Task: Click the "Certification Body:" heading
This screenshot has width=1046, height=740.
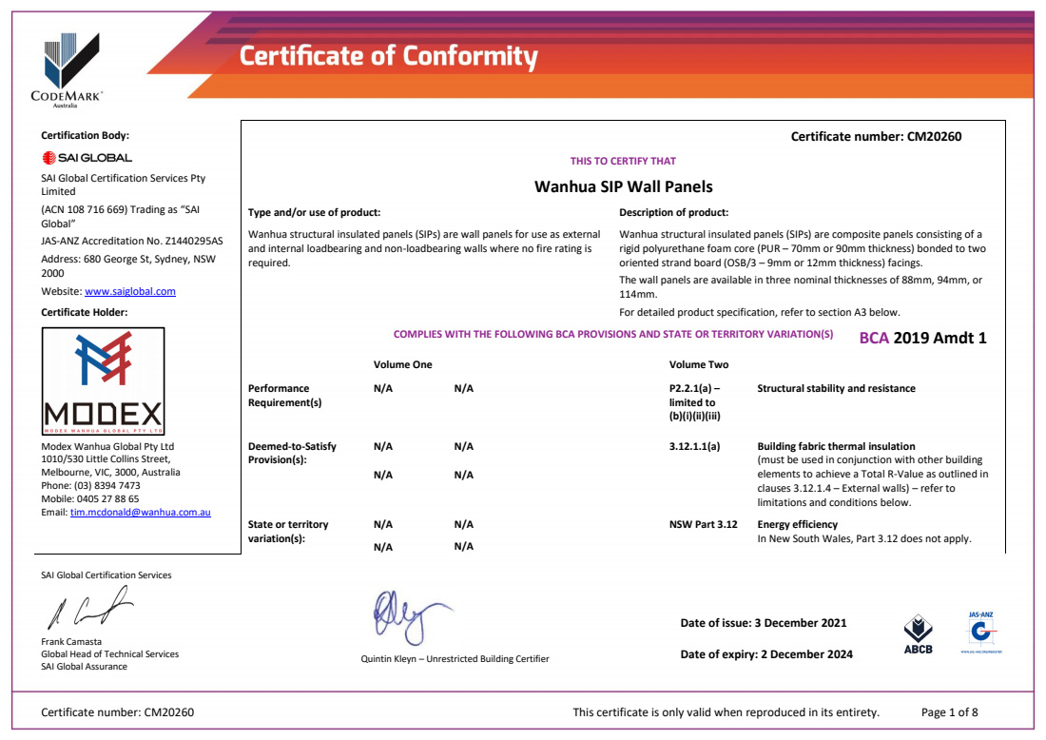Action: pyautogui.click(x=86, y=135)
